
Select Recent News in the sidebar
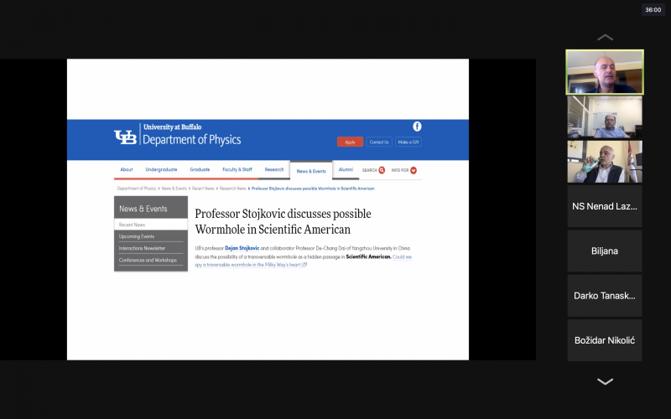[x=151, y=225]
